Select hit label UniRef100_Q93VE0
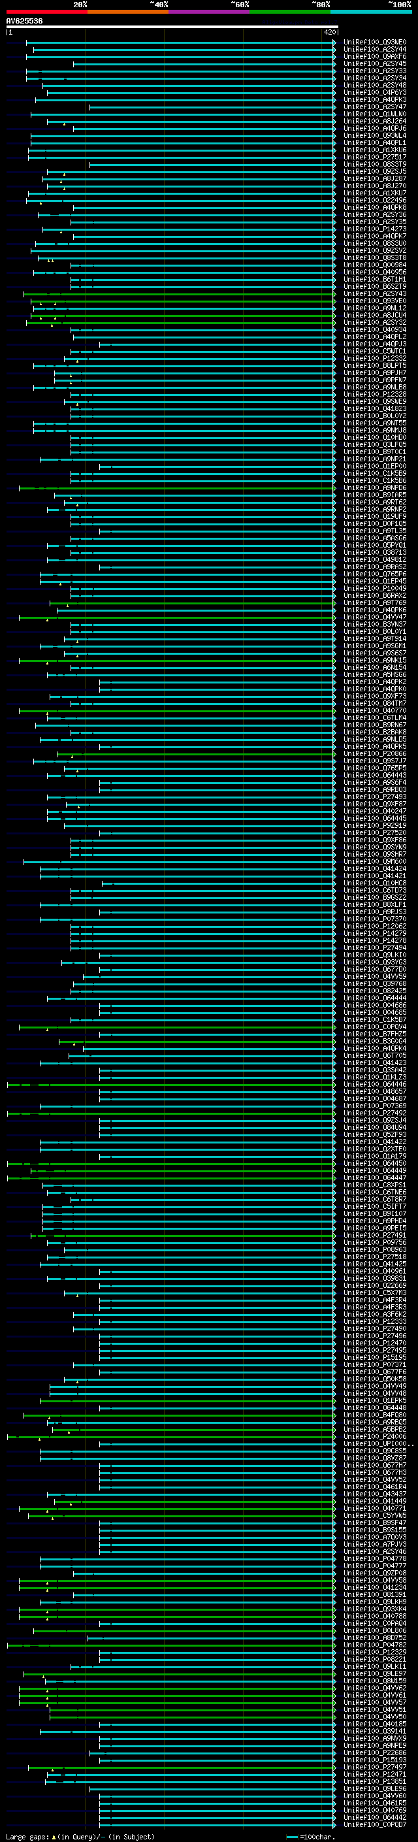This screenshot has width=418, height=1842. click(x=375, y=301)
